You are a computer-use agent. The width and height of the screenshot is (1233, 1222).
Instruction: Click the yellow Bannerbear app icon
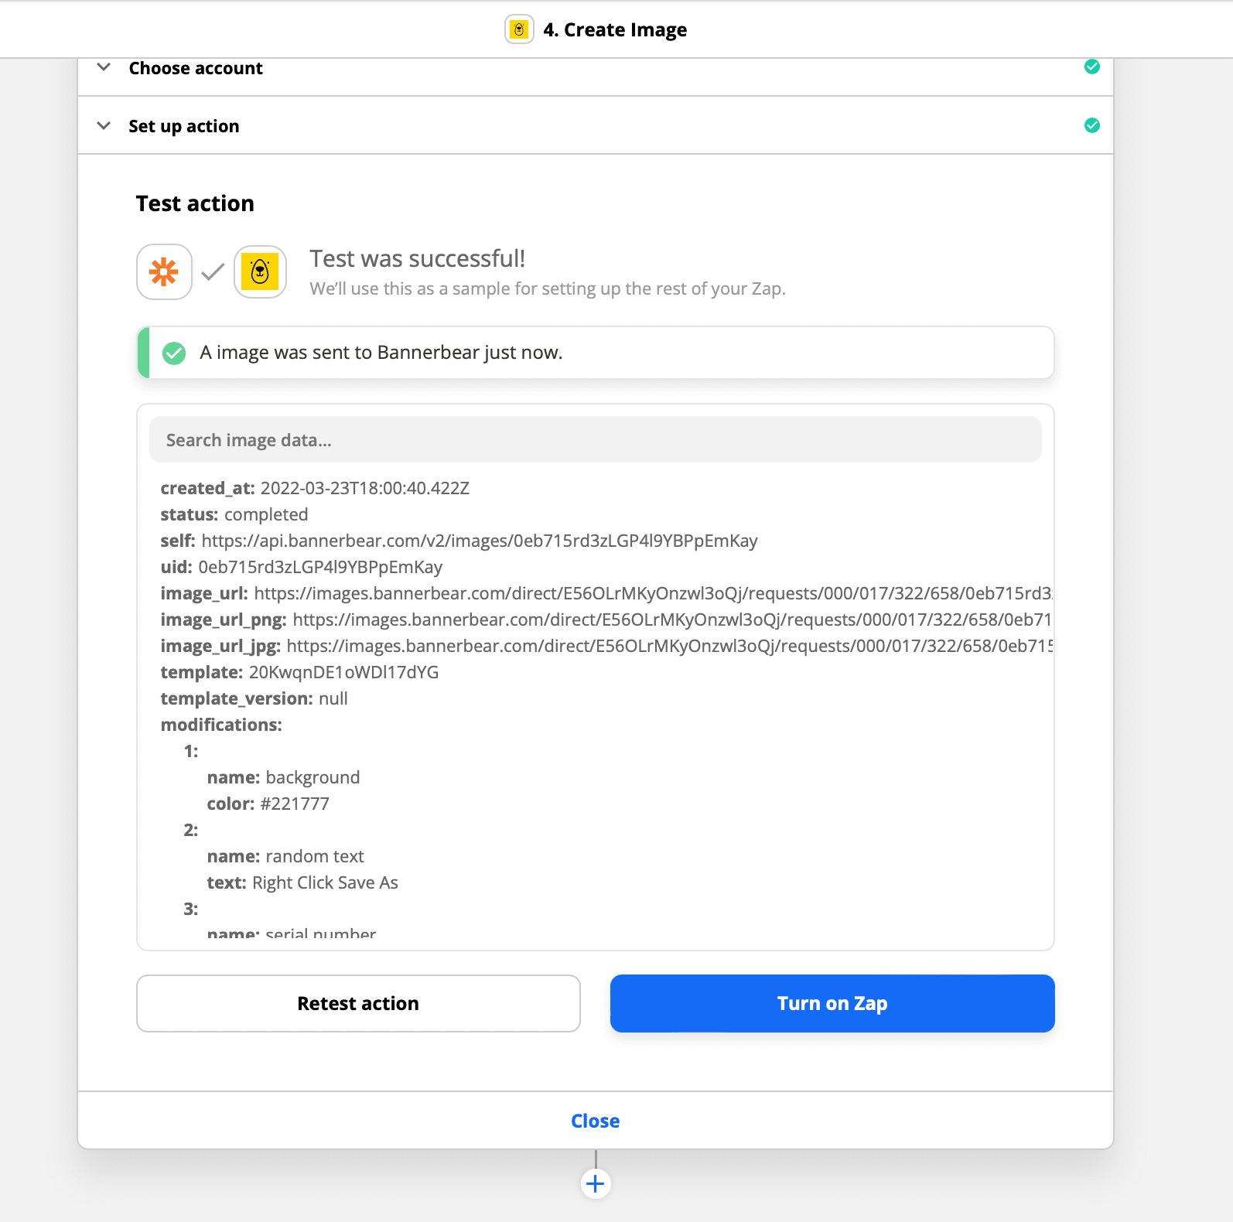tap(260, 271)
